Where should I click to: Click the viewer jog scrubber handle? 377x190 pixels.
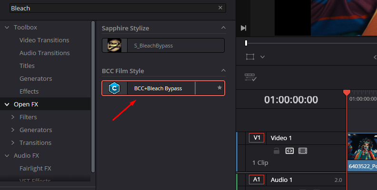(x=246, y=43)
